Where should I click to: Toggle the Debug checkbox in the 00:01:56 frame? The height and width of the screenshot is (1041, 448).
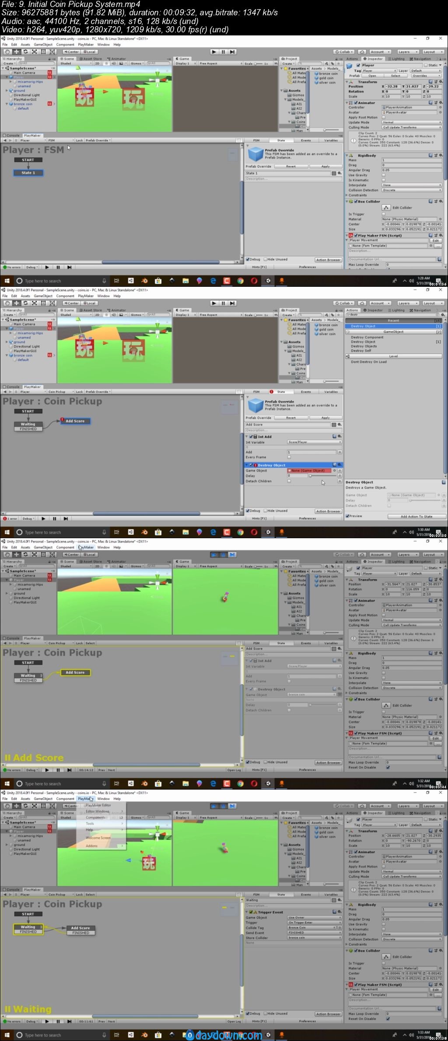[247, 259]
